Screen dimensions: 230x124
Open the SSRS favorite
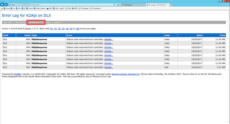(68, 8)
